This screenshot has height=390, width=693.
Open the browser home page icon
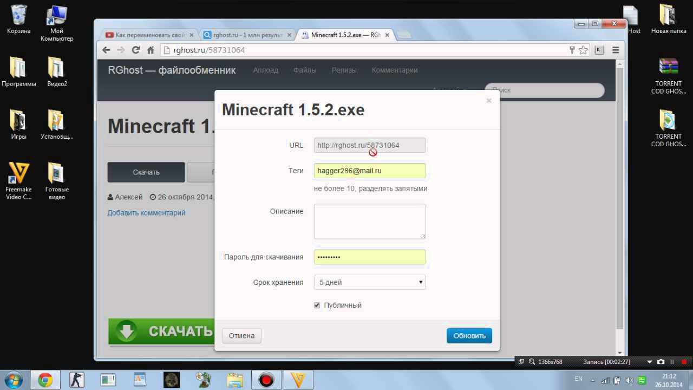tap(151, 50)
